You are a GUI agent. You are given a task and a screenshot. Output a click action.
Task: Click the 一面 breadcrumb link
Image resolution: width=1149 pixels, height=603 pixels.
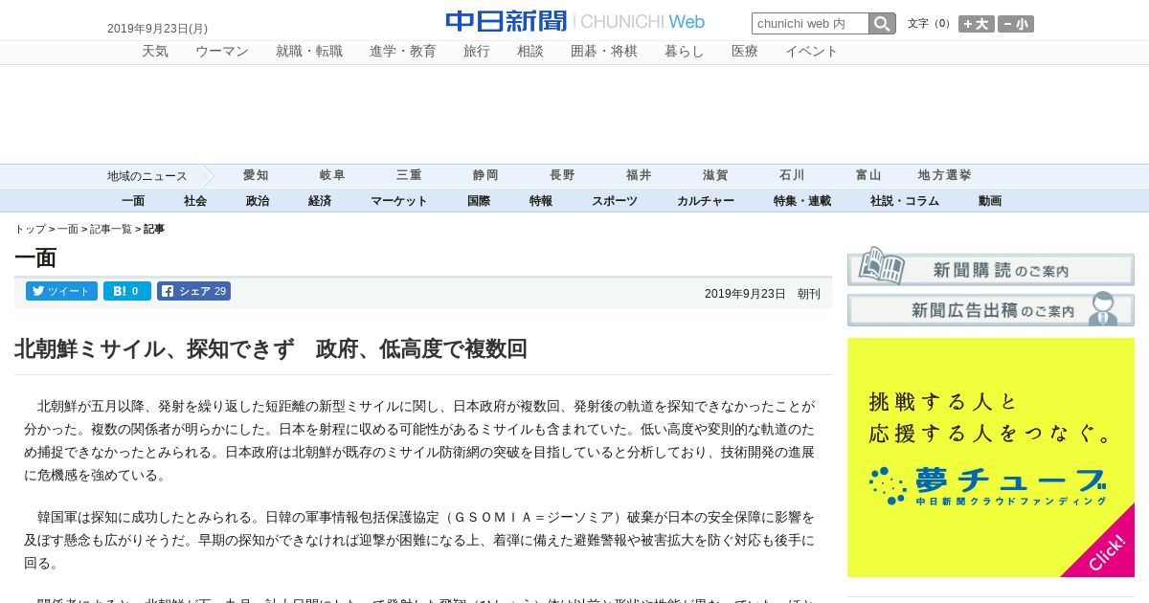pyautogui.click(x=68, y=230)
